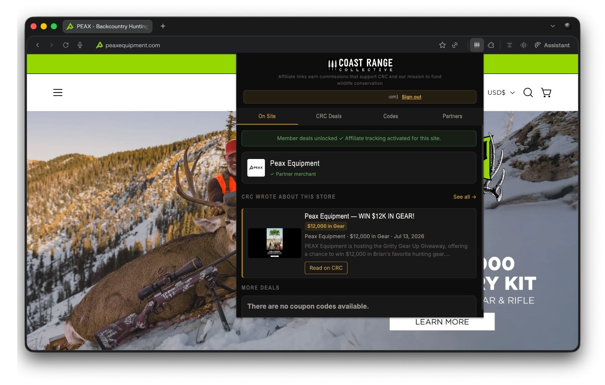Open a new tab with plus icon
This screenshot has width=605, height=385.
point(163,26)
